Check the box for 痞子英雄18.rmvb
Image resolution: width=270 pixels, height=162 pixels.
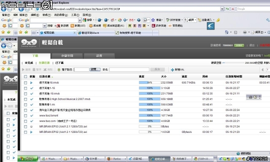(25, 83)
